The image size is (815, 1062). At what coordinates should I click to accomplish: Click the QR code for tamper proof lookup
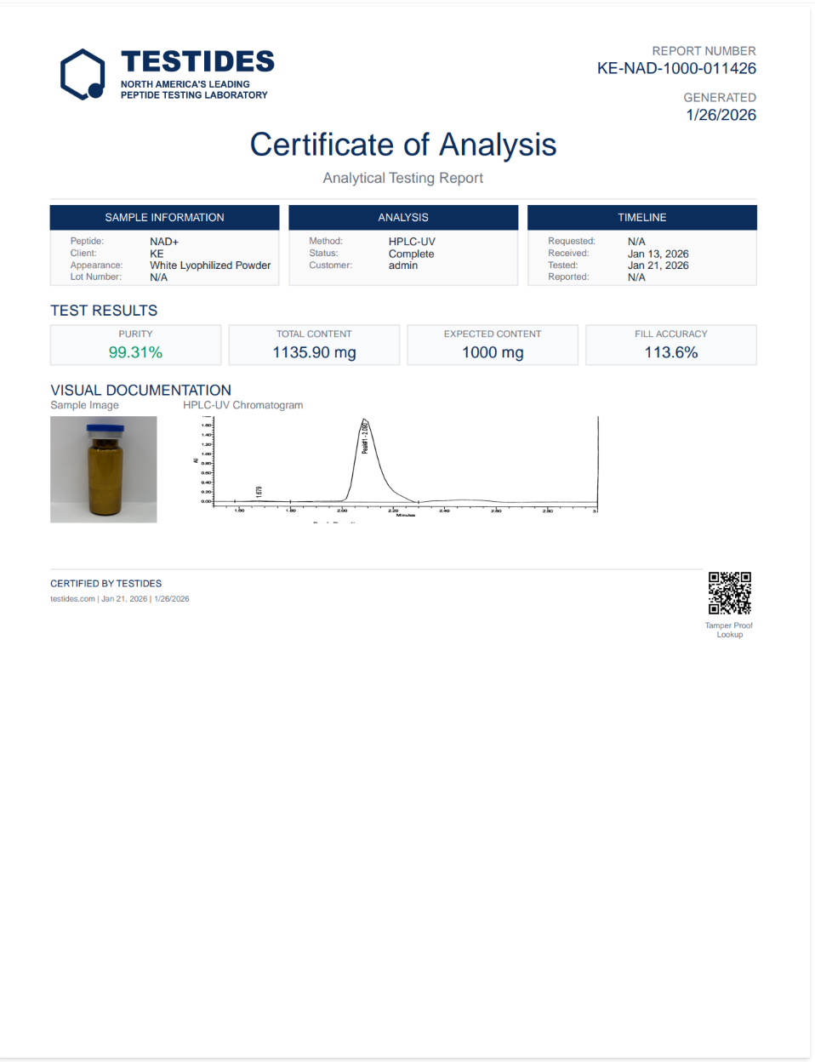pos(729,593)
